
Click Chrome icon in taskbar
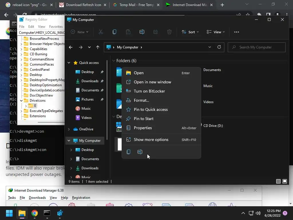pos(35,213)
